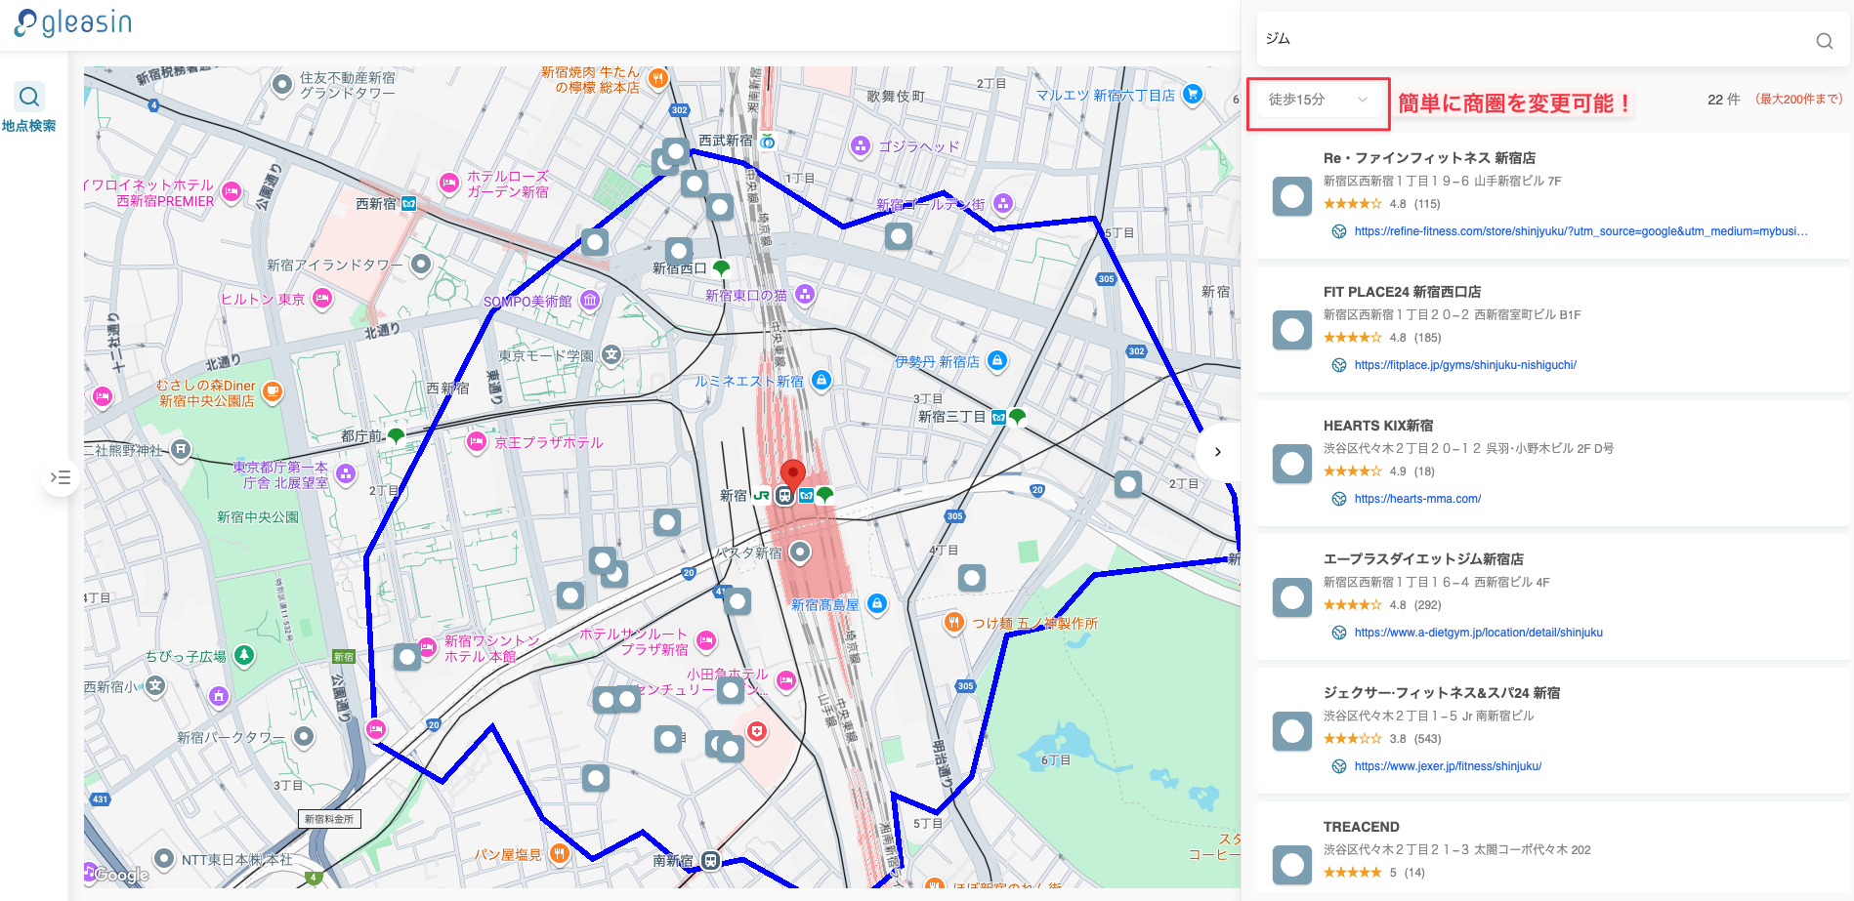Click the 住友不動産新宿グランドタワー pin
The height and width of the screenshot is (901, 1854).
(282, 85)
